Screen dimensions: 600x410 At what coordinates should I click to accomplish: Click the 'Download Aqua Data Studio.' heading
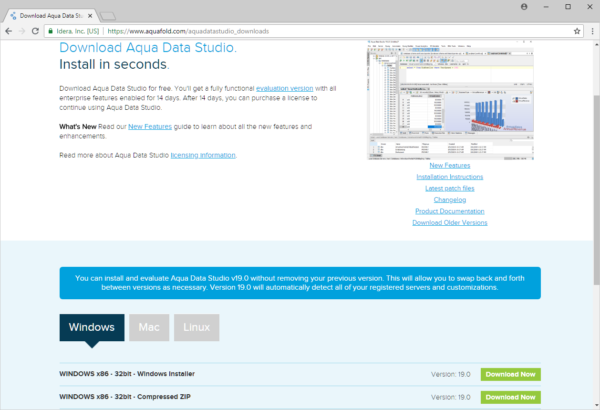pyautogui.click(x=148, y=48)
